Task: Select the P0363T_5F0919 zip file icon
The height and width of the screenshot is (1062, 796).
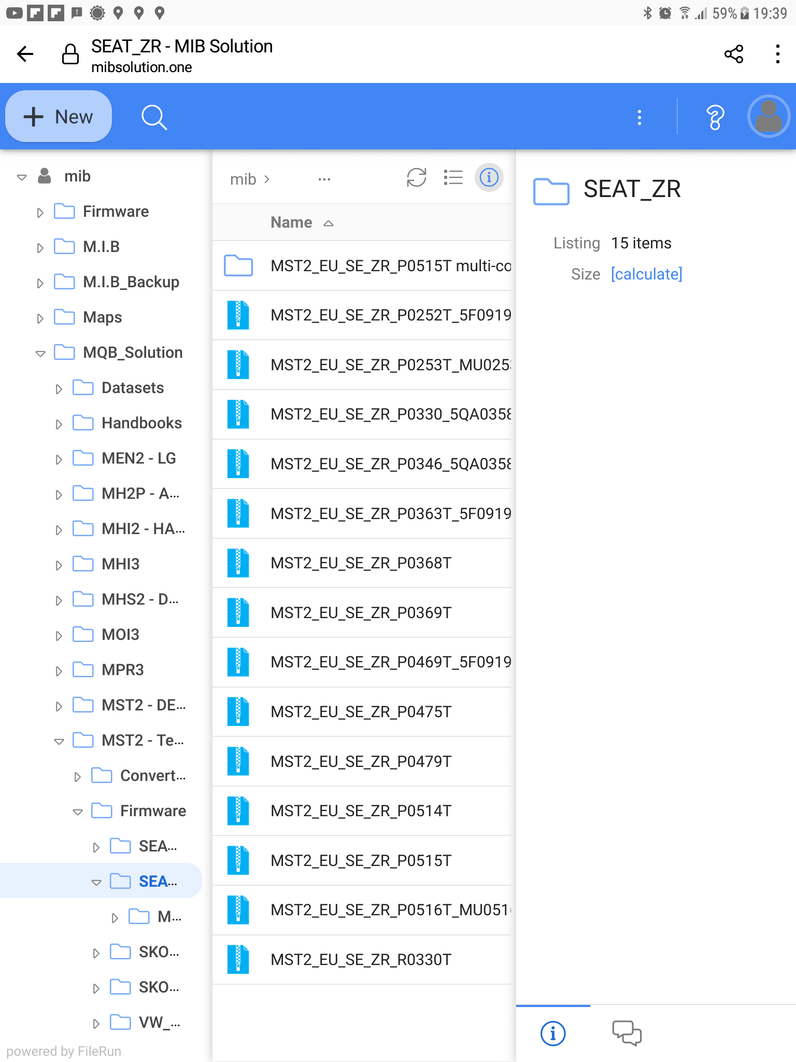Action: tap(238, 513)
